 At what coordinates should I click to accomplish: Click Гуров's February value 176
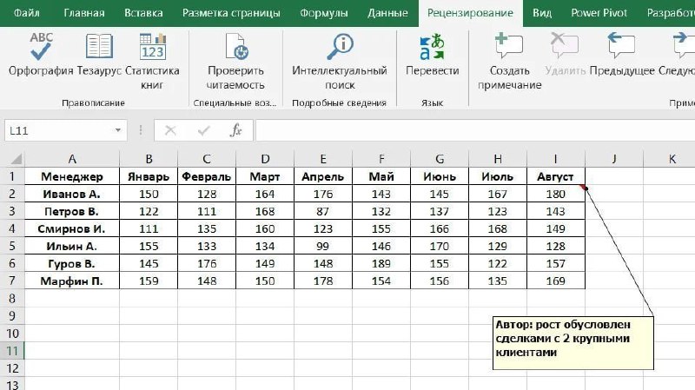pyautogui.click(x=207, y=263)
